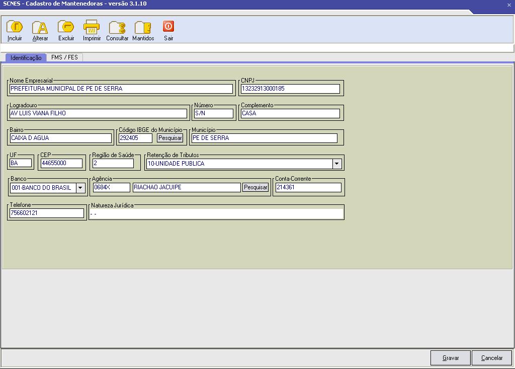Click into the Logradouro address field
This screenshot has width=515, height=369.
[98, 113]
